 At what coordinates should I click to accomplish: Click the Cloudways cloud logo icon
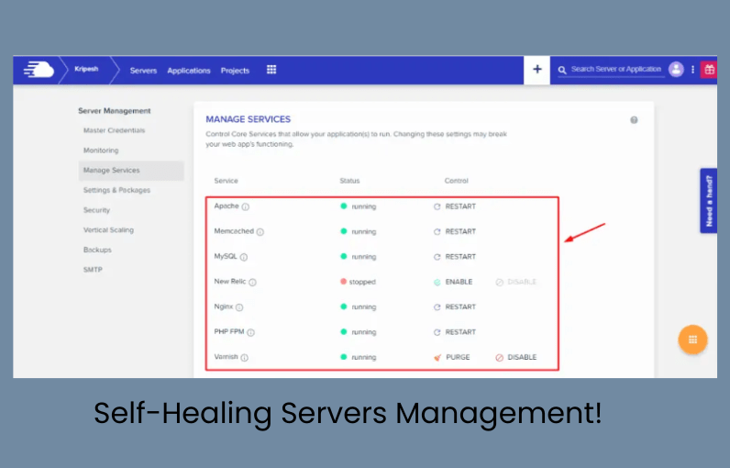(x=39, y=70)
